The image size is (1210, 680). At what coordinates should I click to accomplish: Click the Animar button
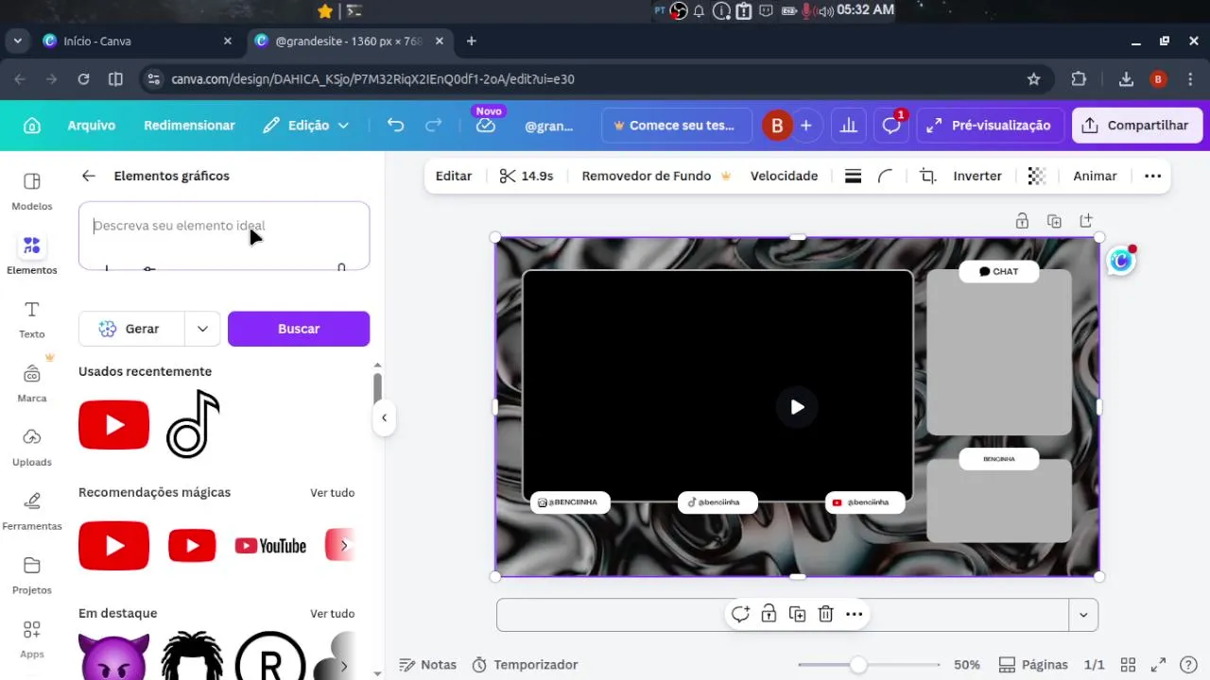1095,176
